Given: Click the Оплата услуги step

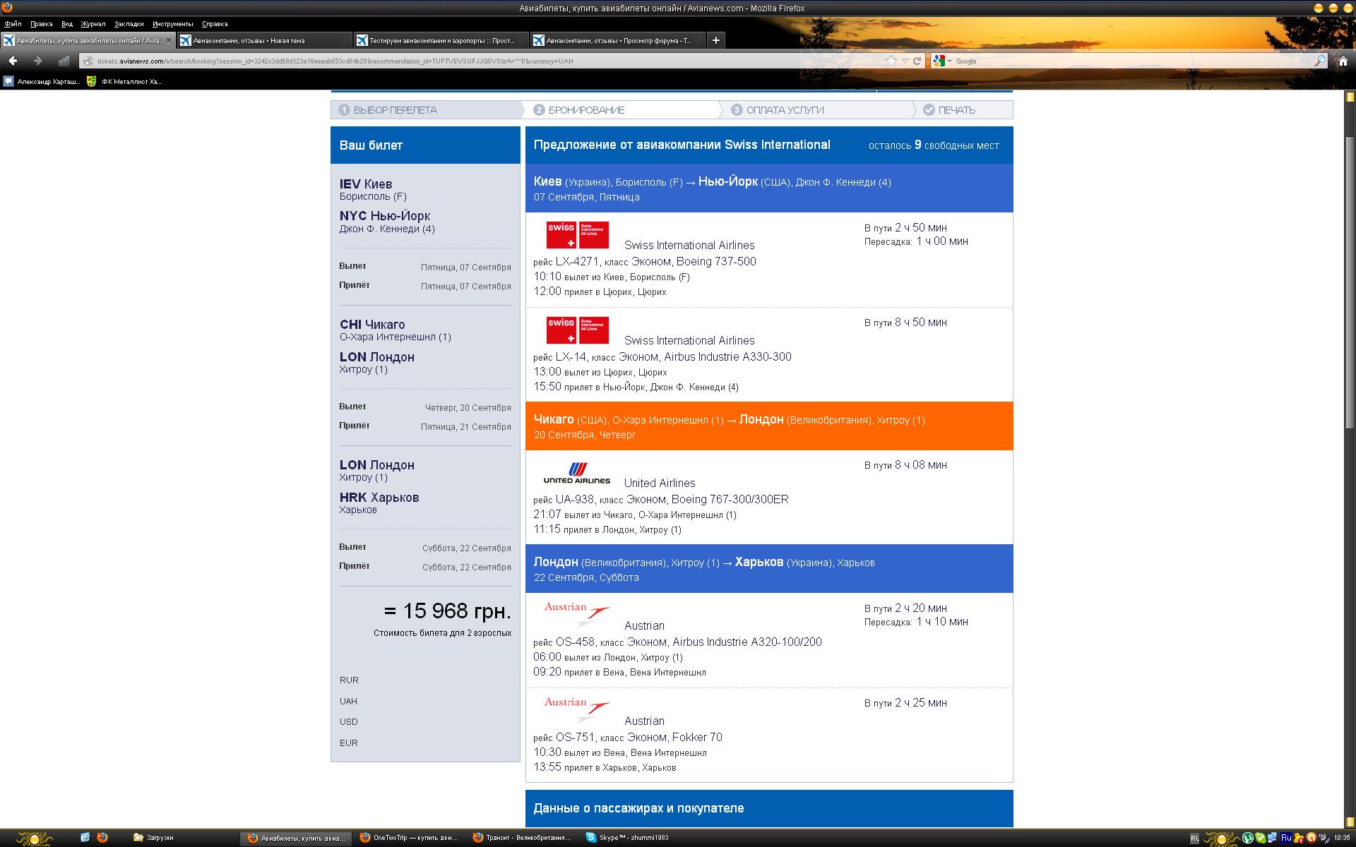Looking at the screenshot, I should (x=785, y=110).
